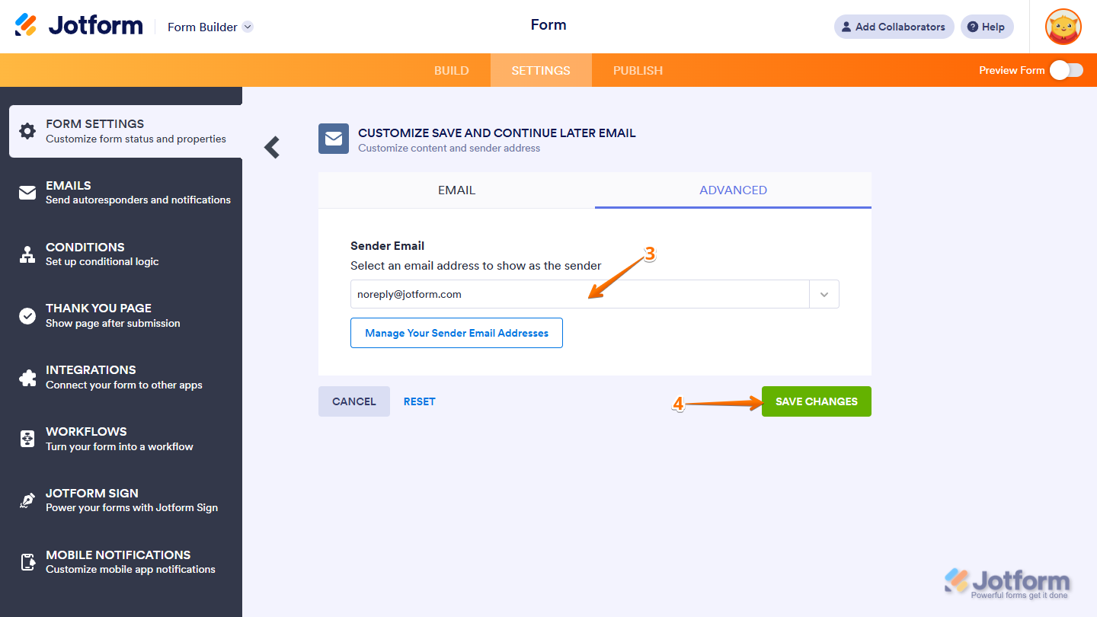The image size is (1097, 617).
Task: Click Manage Your Sender Email Addresses
Action: coord(456,333)
